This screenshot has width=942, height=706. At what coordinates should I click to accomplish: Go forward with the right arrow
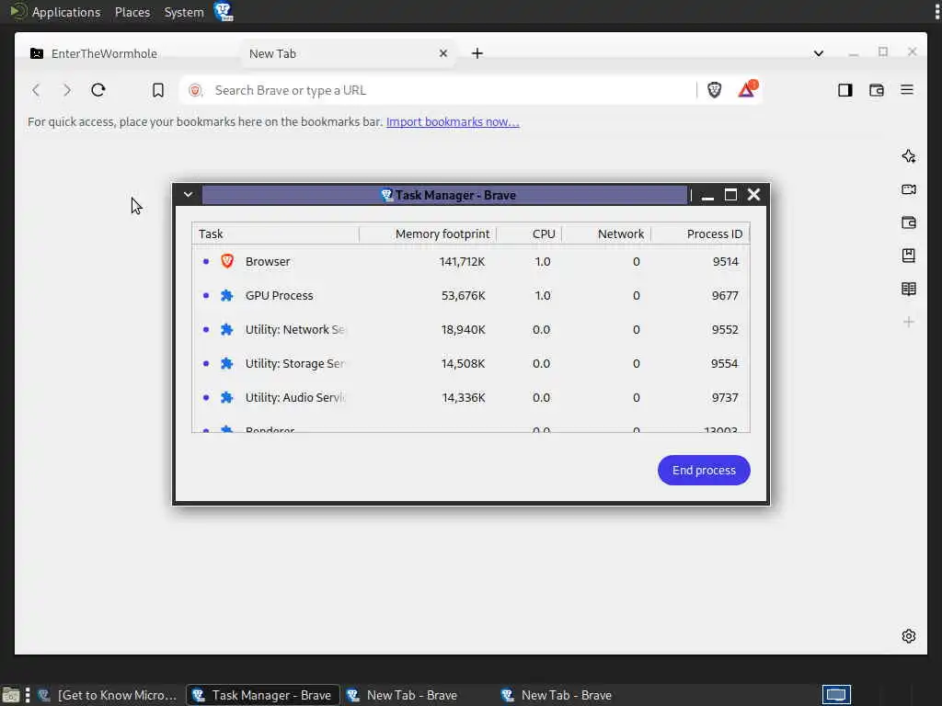coord(66,90)
